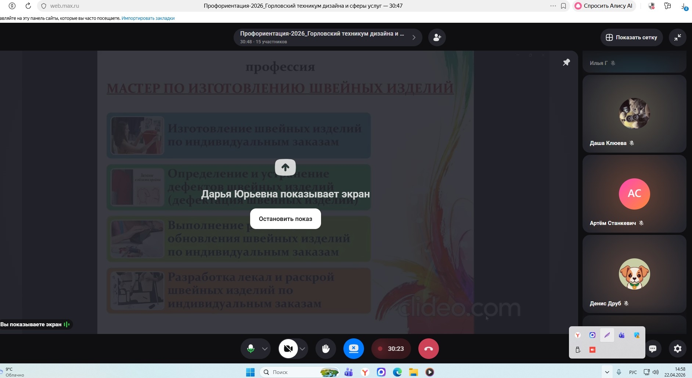Open the browser protection shield icon
Image resolution: width=692 pixels, height=378 pixels.
652,6
